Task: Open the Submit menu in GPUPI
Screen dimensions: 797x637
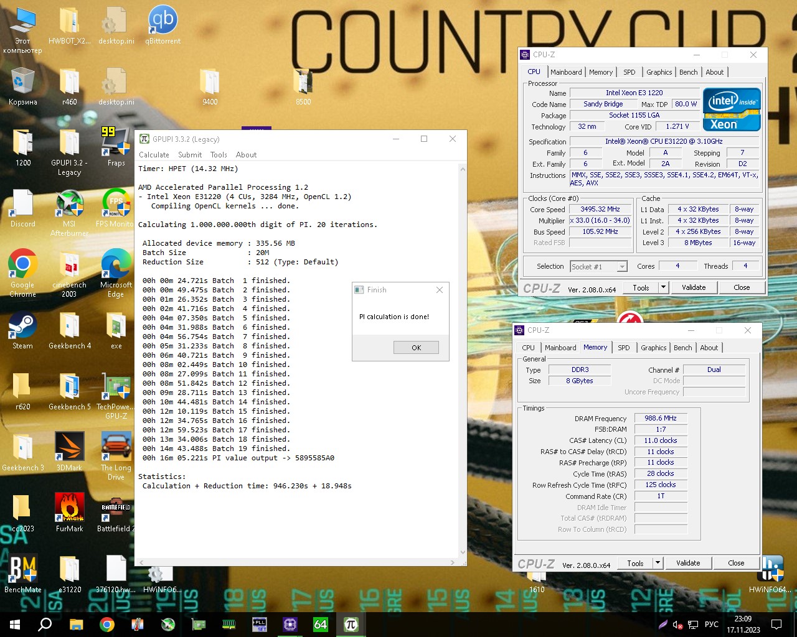Action: click(190, 155)
